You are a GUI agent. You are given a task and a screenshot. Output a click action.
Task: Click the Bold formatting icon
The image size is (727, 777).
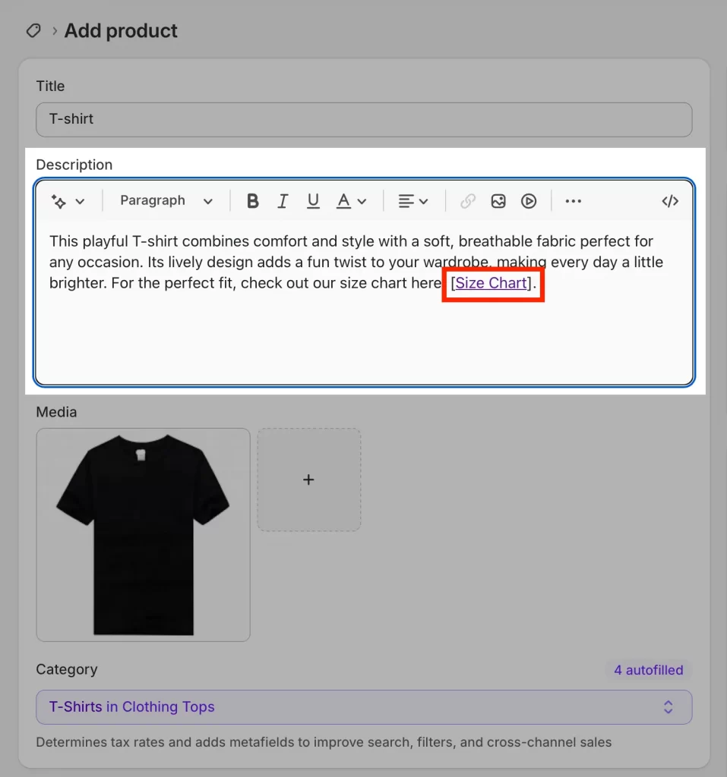(x=253, y=200)
